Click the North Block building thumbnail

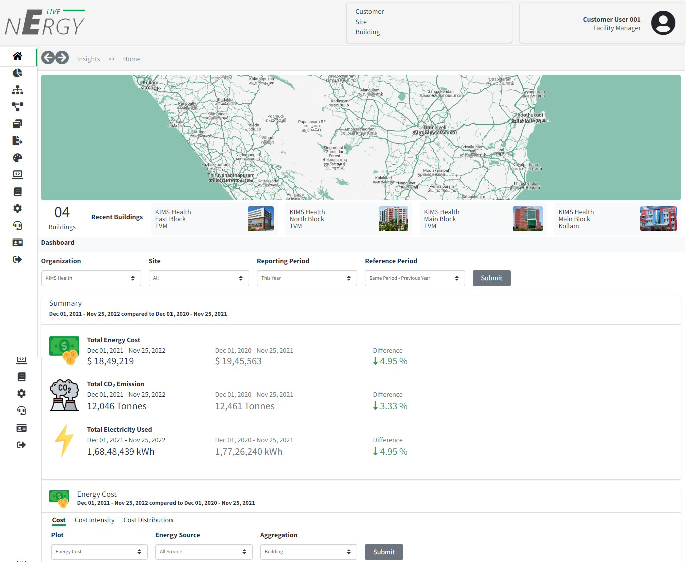coord(393,219)
